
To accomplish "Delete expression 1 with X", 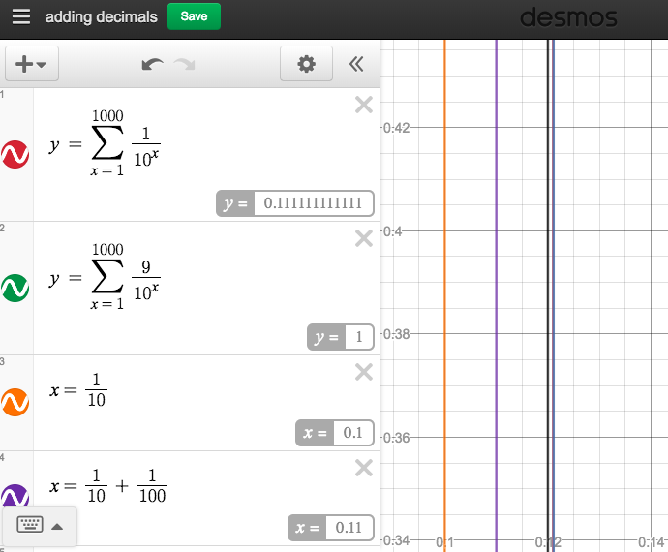I will tap(364, 106).
